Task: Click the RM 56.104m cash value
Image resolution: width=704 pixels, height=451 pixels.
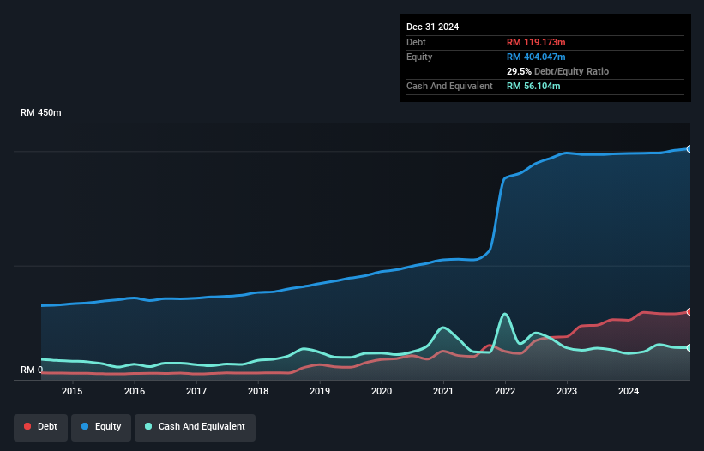Action: 533,86
